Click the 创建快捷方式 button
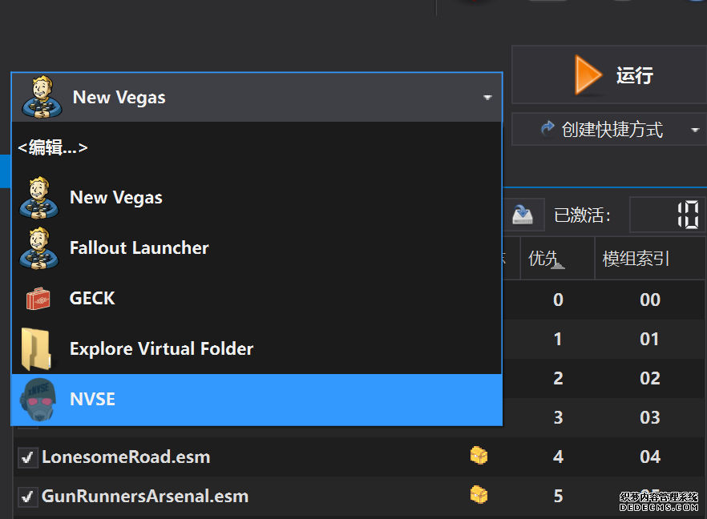This screenshot has width=707, height=519. click(601, 130)
